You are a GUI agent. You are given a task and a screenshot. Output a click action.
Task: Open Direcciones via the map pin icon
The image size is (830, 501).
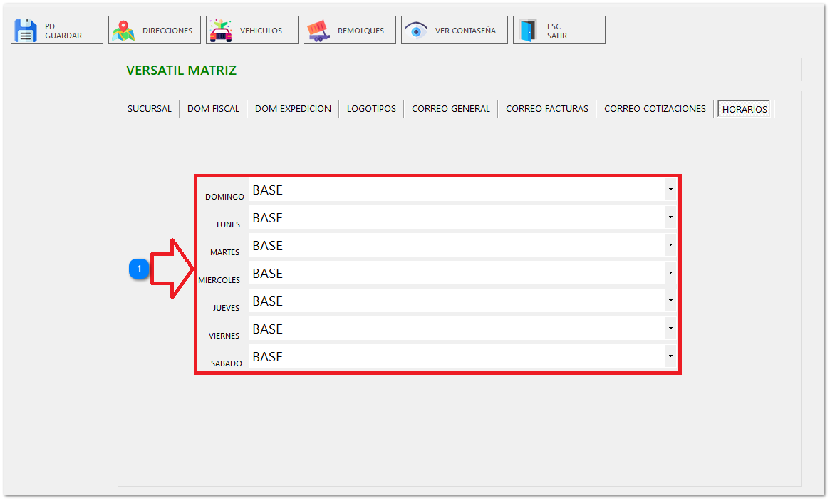coord(123,31)
